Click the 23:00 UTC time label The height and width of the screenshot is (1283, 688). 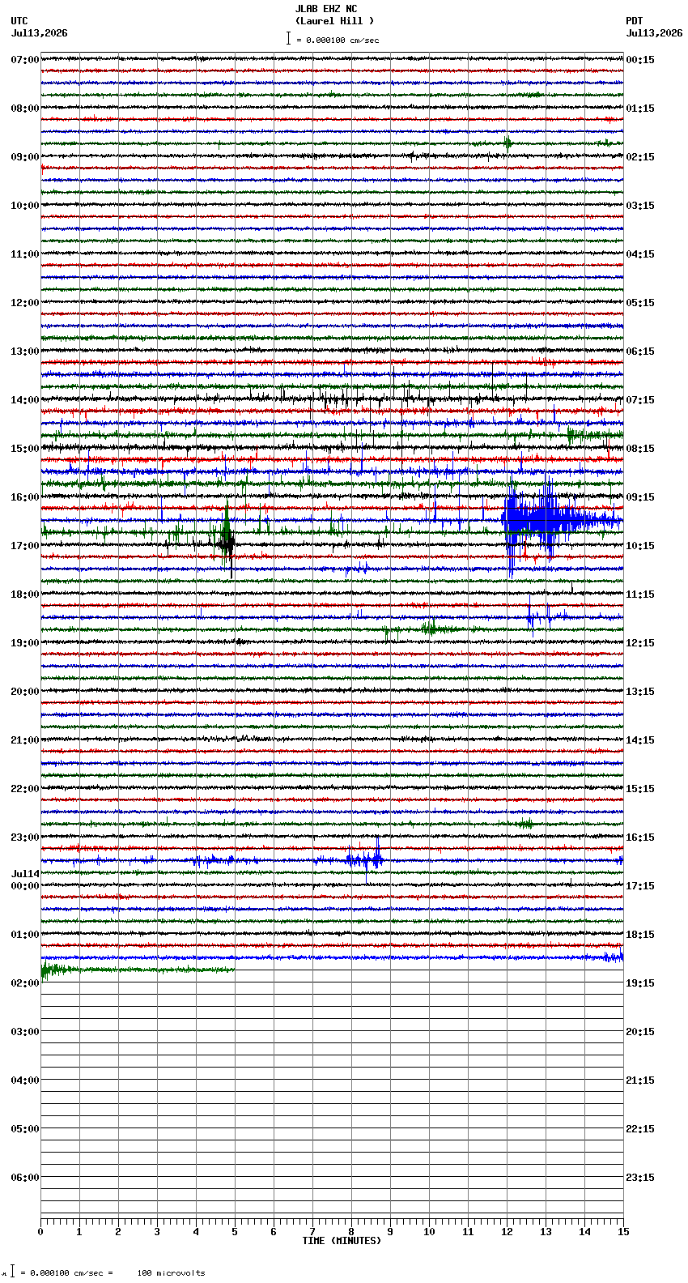(x=25, y=838)
